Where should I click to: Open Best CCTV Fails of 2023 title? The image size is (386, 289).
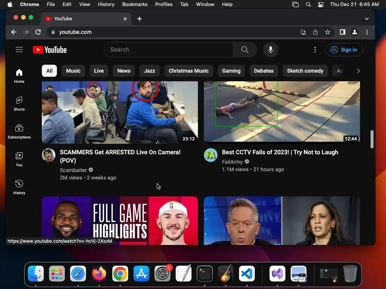click(x=280, y=152)
